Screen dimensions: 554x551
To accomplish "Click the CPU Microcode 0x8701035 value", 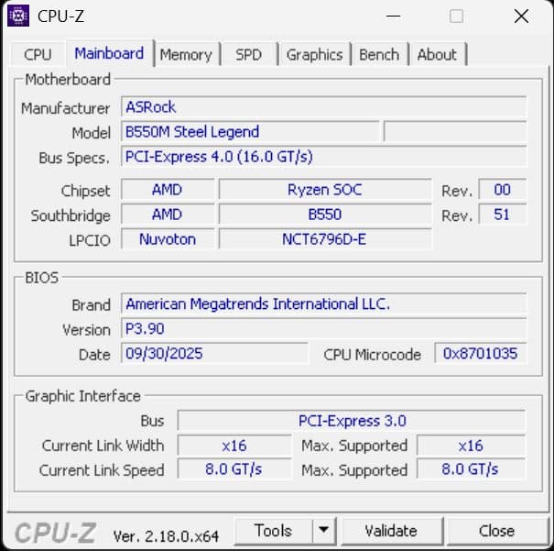I will point(481,353).
